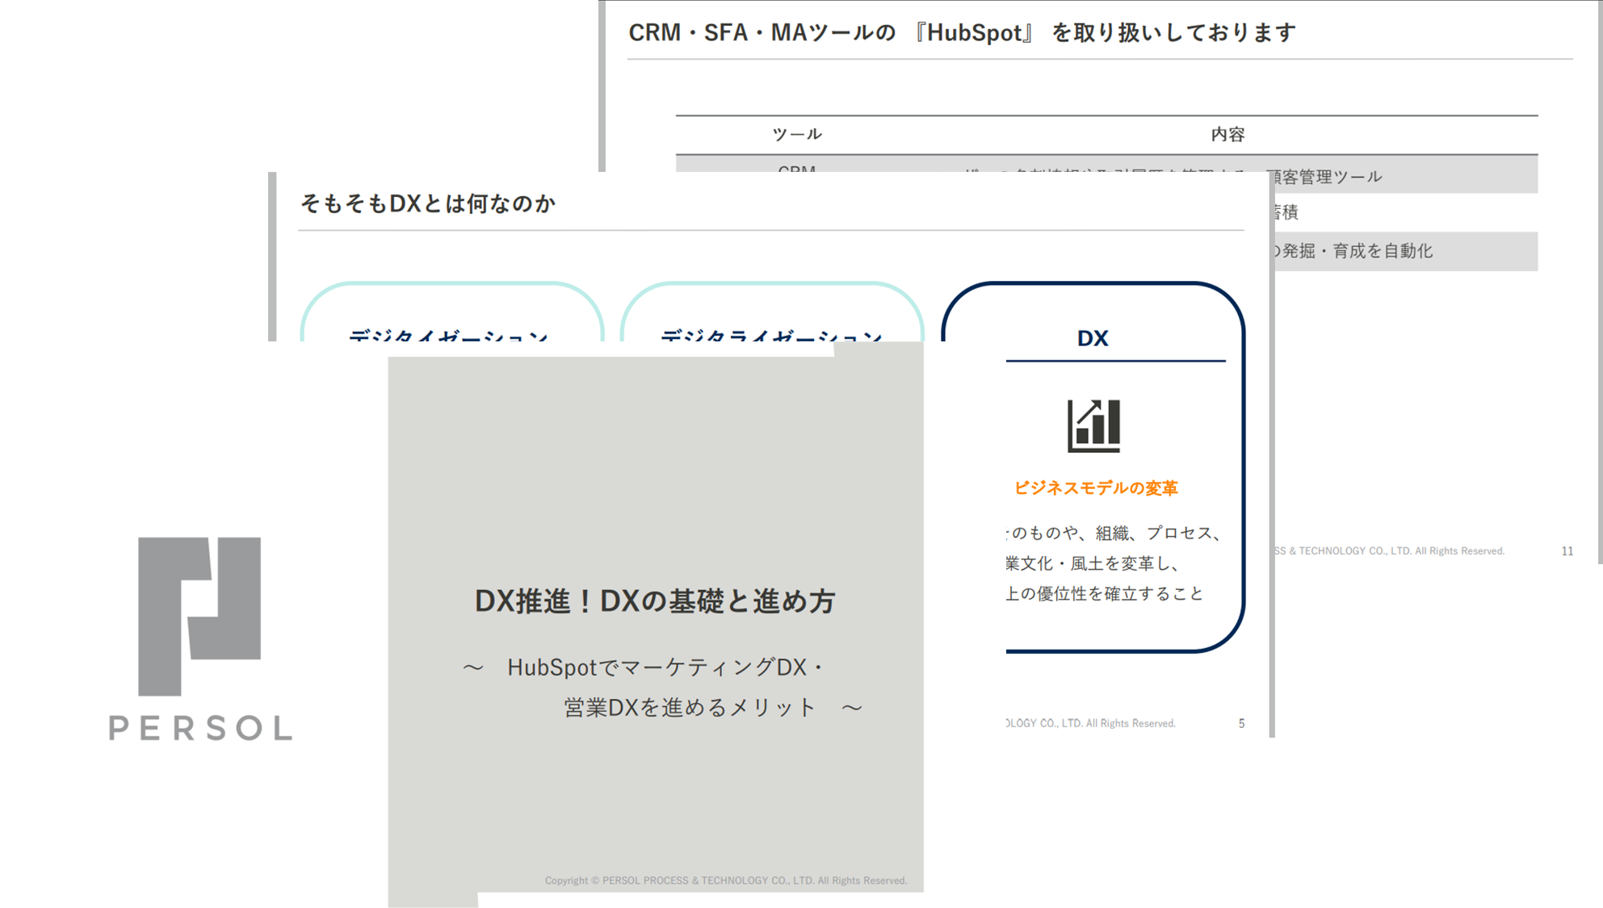Click the PERSOL copyright footer text
The image size is (1603, 908).
point(727,881)
